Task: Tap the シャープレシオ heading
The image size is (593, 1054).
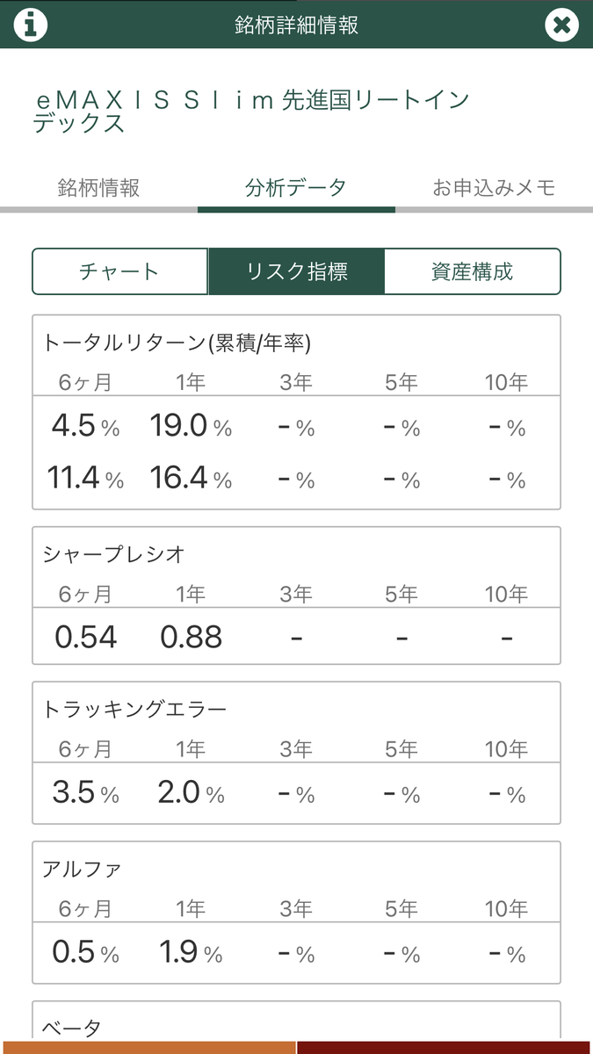Action: [x=114, y=554]
